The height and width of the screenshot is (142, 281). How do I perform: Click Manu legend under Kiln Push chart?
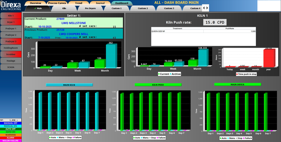144,138
